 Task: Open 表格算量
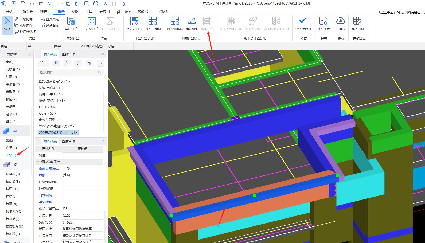click(357, 24)
